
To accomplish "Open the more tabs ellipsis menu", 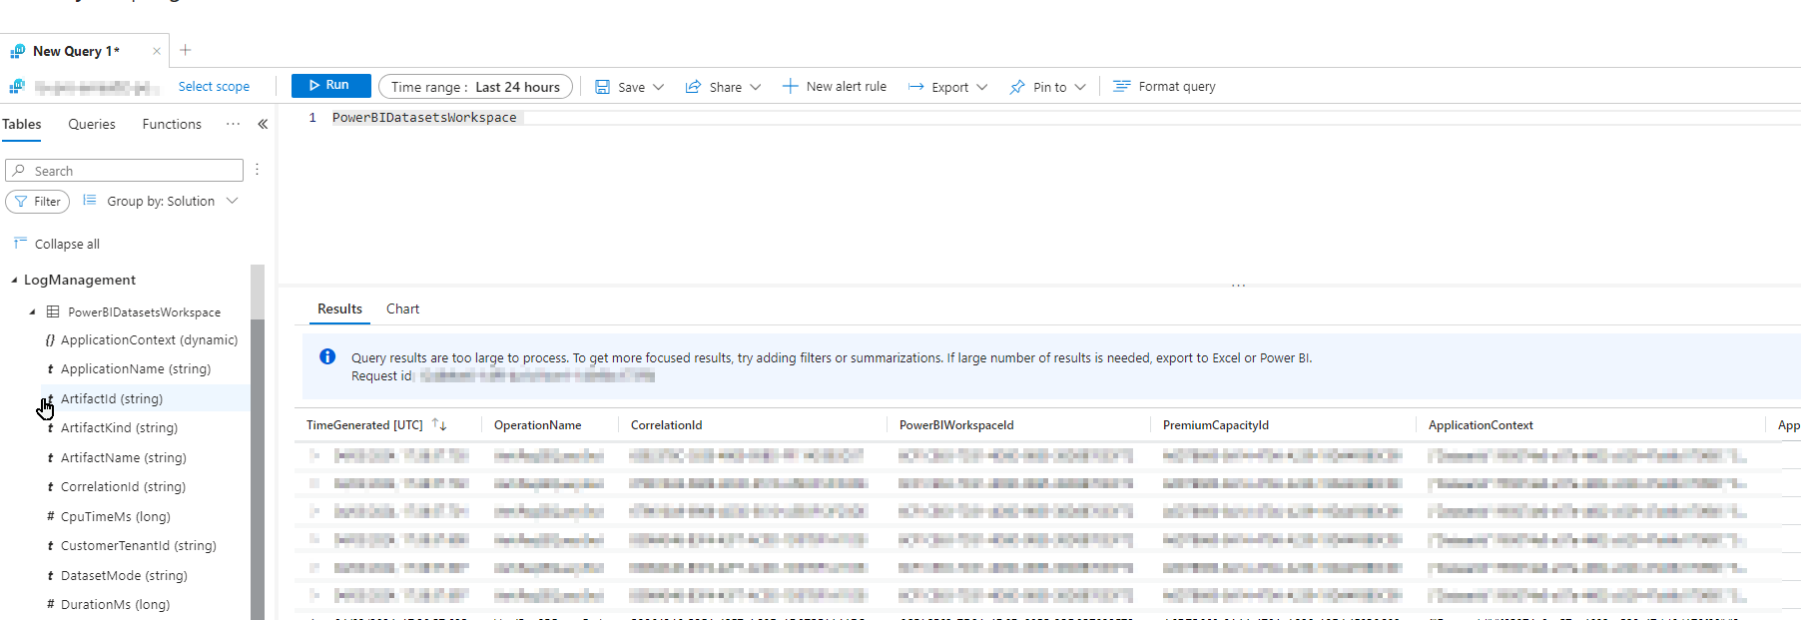I will coord(233,124).
